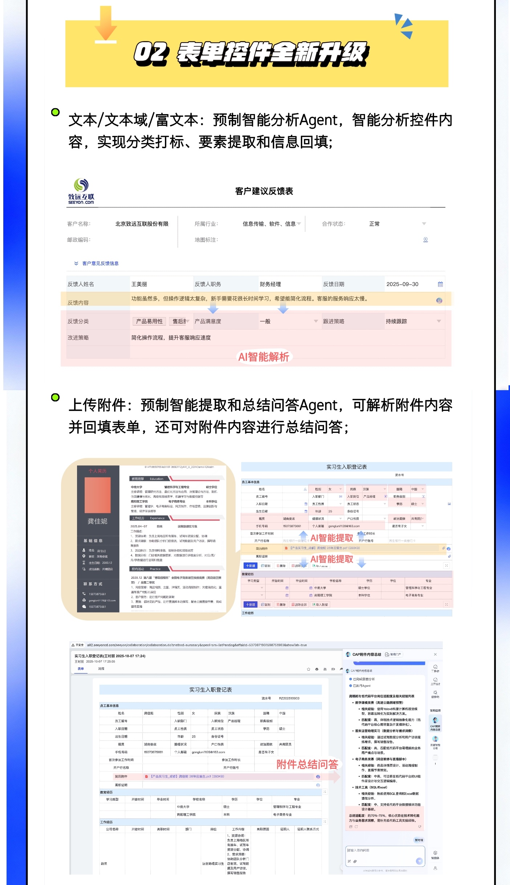Click the regenerate icon under AI summary

click(356, 827)
